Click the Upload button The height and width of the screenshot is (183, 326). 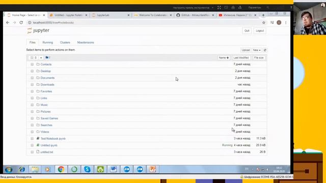pos(246,50)
